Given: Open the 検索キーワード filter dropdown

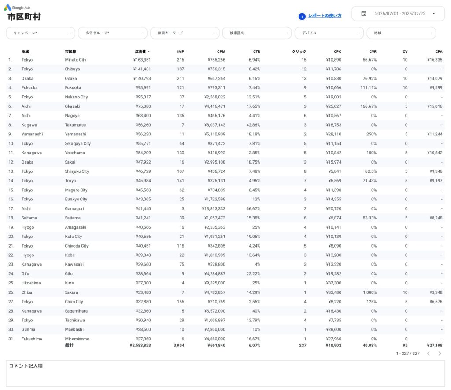Looking at the screenshot, I should [x=185, y=33].
